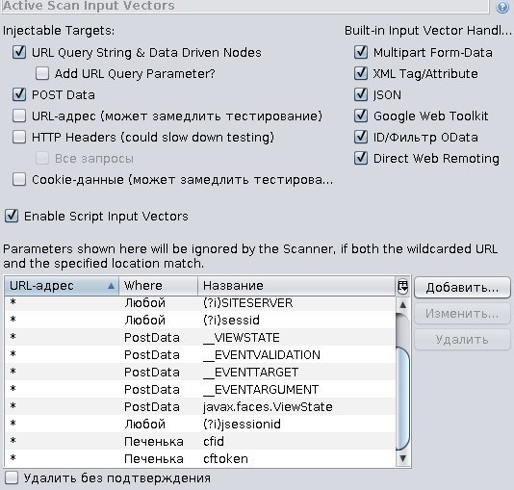
Task: Select the (?i)sessid row
Action: (x=200, y=320)
